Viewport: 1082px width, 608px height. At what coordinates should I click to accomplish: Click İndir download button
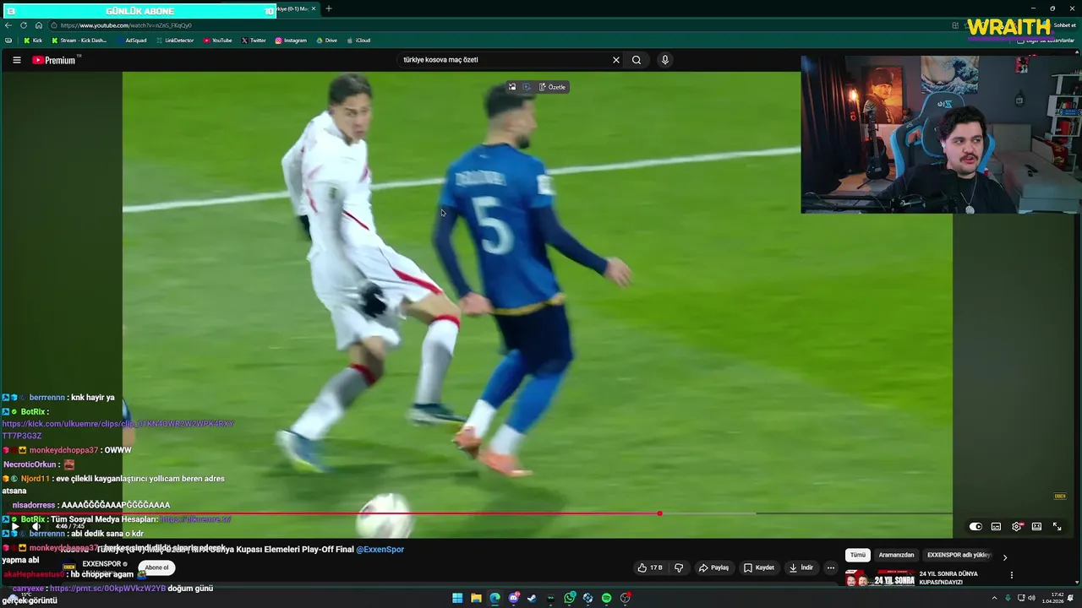pos(801,567)
